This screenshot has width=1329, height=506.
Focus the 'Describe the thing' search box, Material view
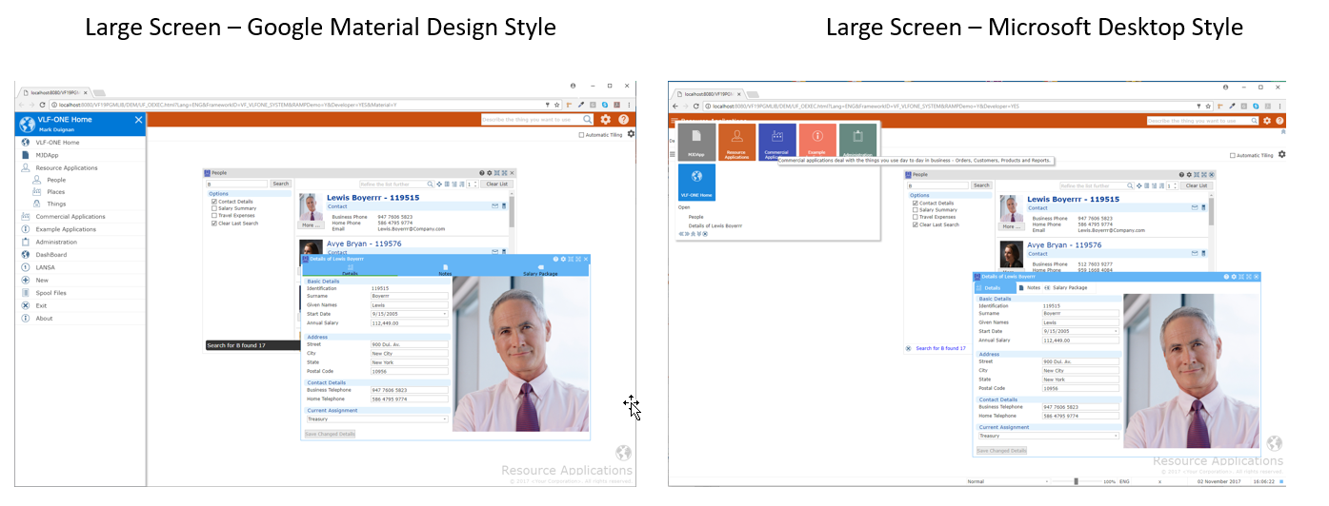[537, 120]
